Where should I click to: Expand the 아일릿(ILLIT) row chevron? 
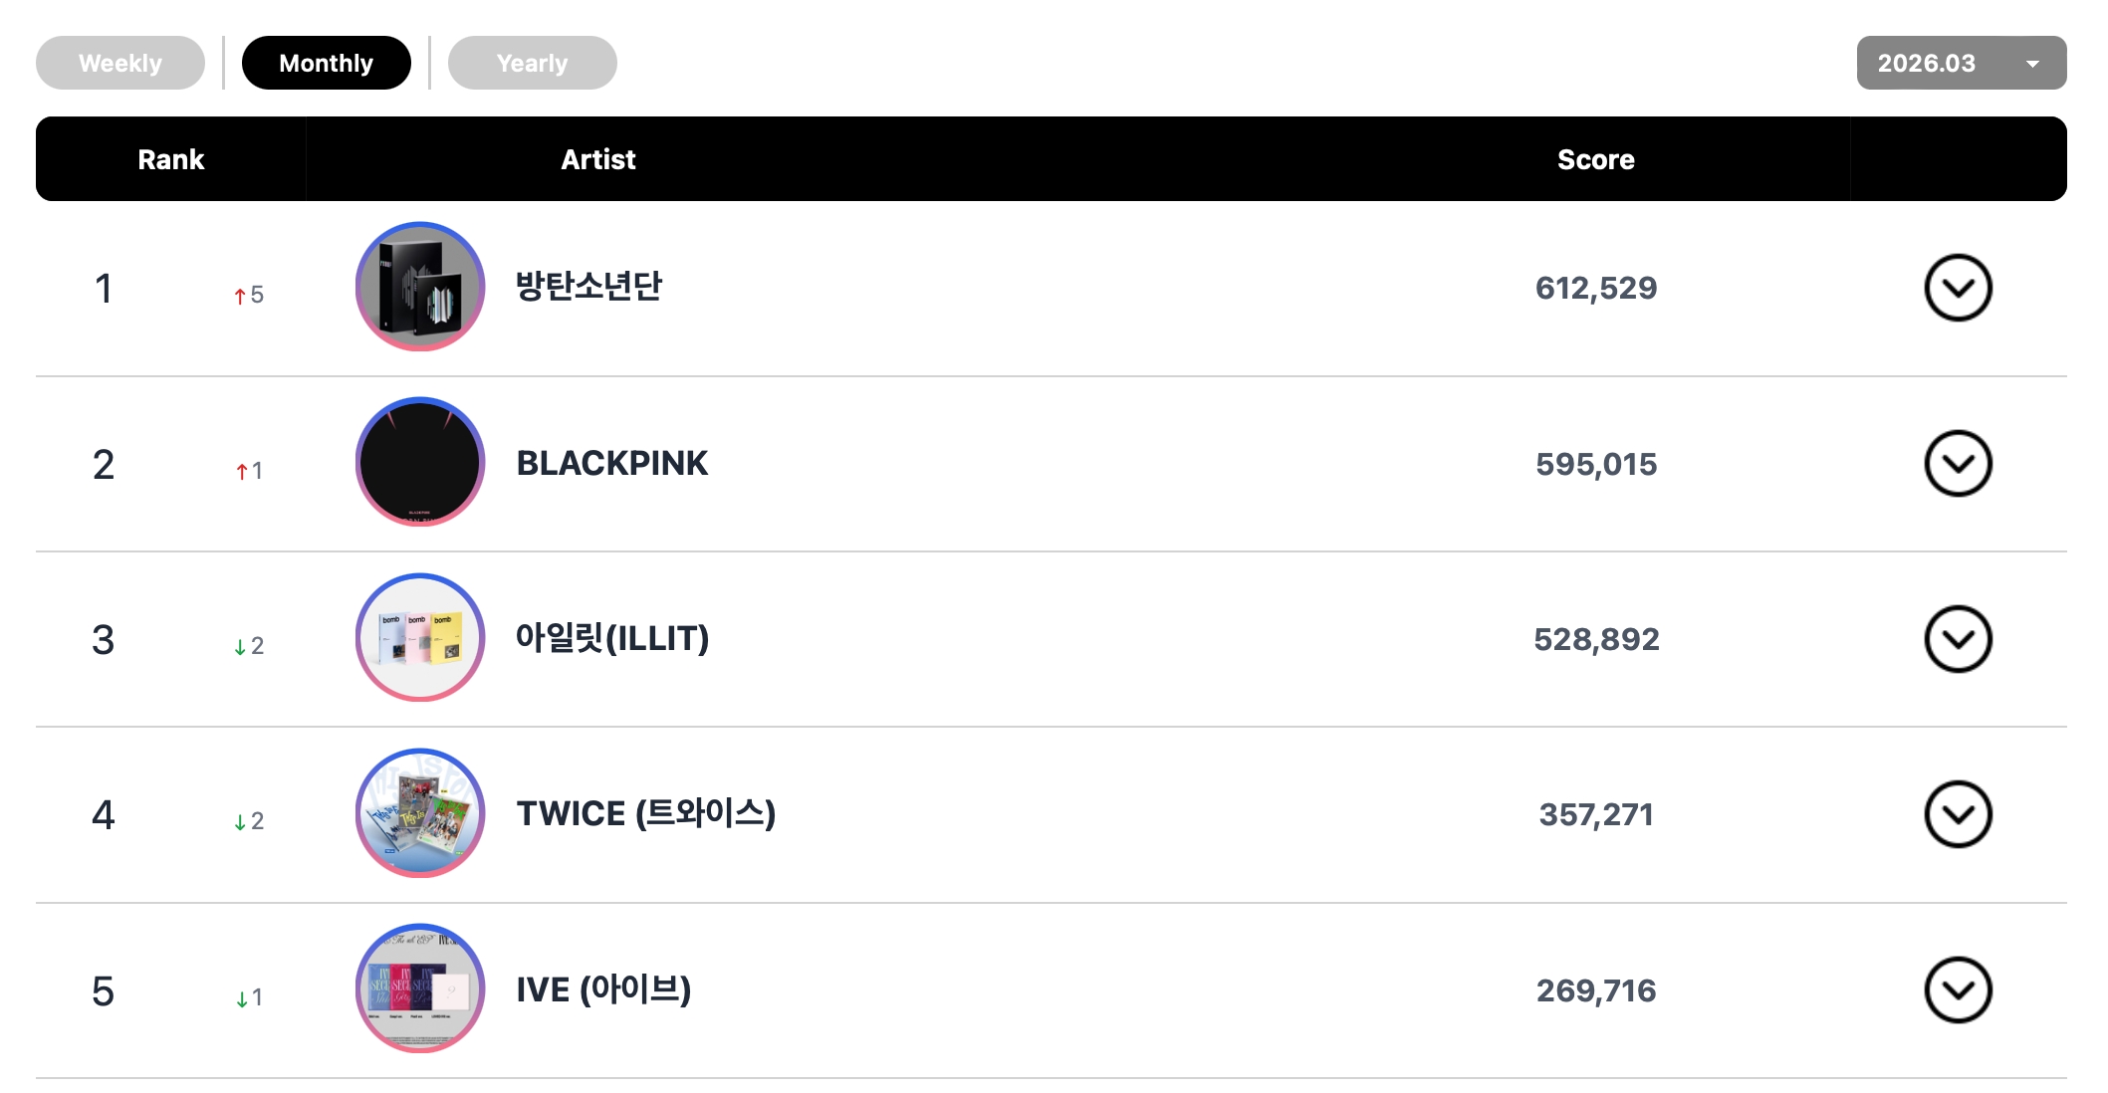1957,638
